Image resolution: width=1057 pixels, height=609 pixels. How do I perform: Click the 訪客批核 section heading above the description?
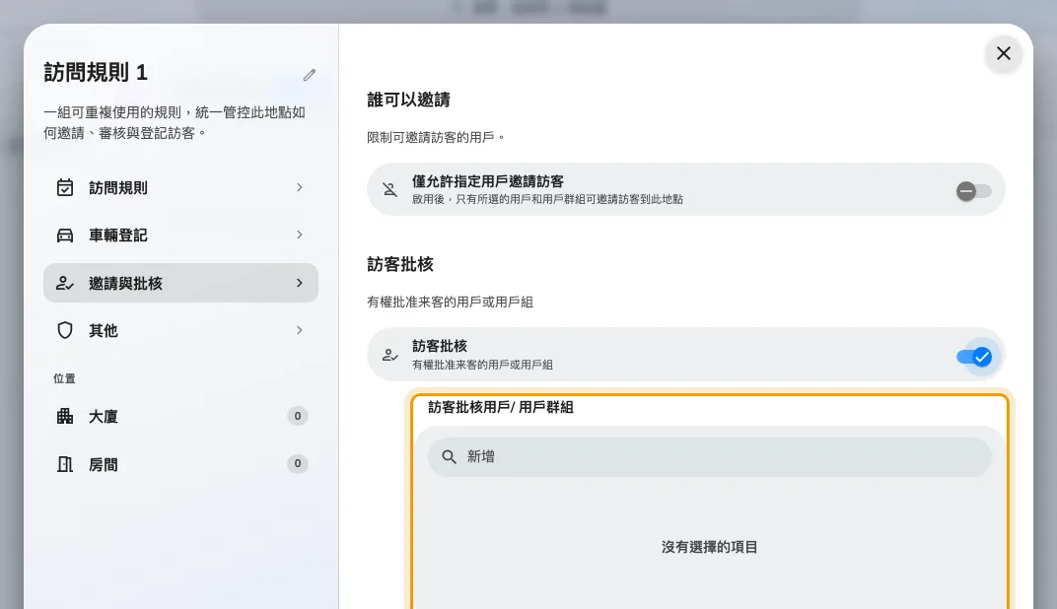[400, 264]
